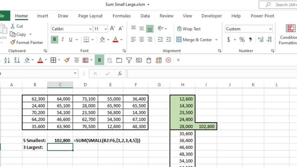Click the Wrap Text button
297x167 pixels.
pyautogui.click(x=188, y=29)
